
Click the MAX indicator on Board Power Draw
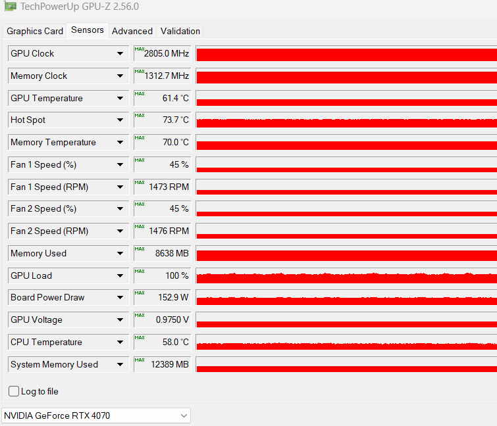coord(140,293)
